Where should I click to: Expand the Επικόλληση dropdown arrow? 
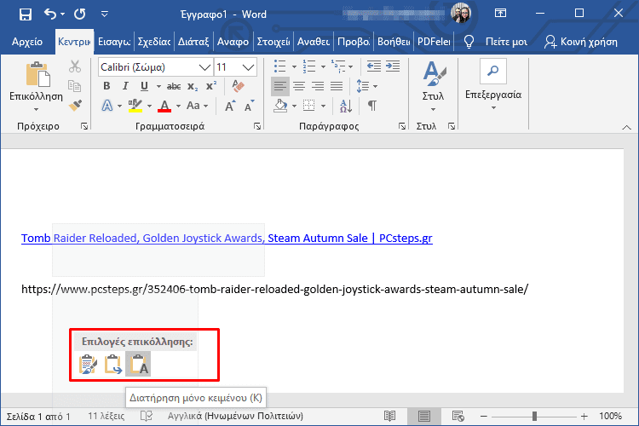tap(36, 109)
